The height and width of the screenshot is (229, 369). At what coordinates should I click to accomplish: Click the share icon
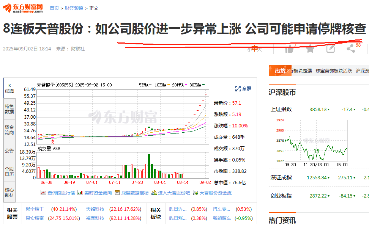(351, 49)
